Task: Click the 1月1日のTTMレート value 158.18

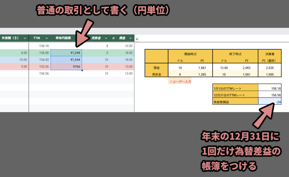Action: point(270,88)
